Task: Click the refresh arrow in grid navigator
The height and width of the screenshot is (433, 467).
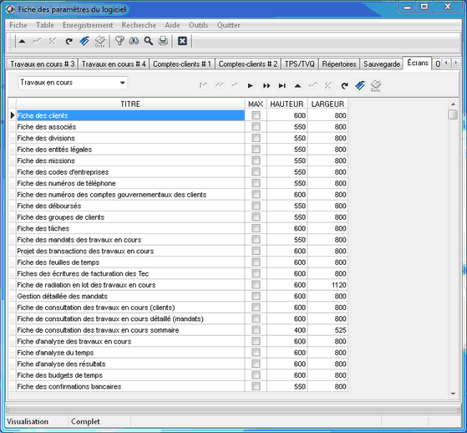Action: click(x=344, y=86)
